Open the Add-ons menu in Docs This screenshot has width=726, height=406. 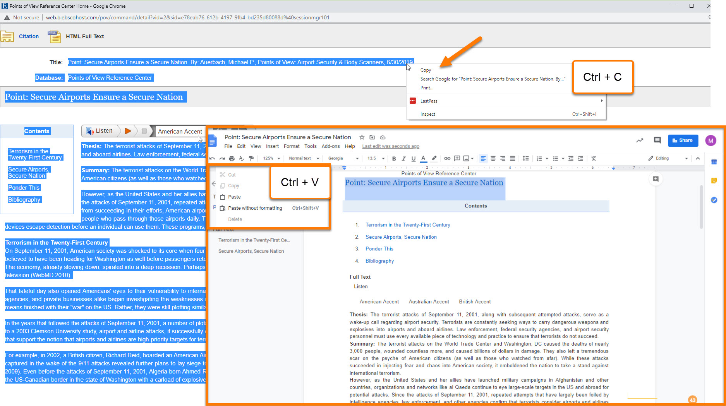coord(331,146)
